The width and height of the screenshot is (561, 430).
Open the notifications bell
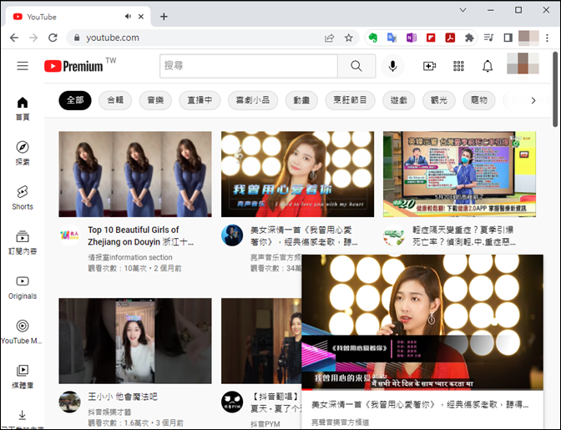tap(488, 66)
